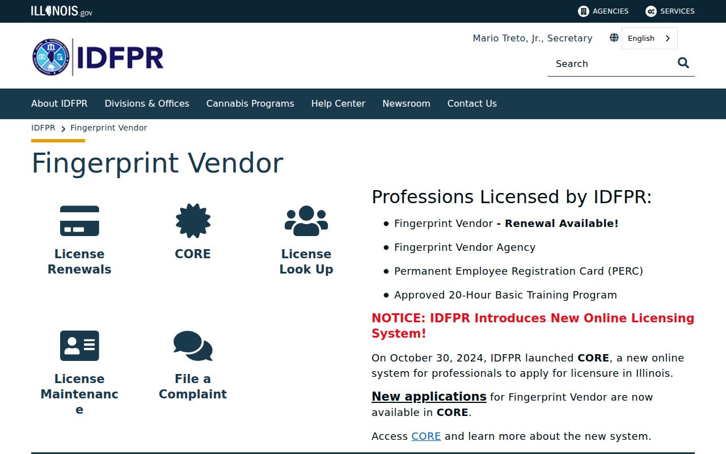Click the red NOTICE heading
This screenshot has width=726, height=454.
[533, 326]
